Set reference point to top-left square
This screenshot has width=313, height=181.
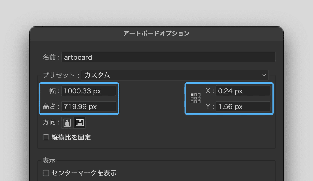(192, 95)
